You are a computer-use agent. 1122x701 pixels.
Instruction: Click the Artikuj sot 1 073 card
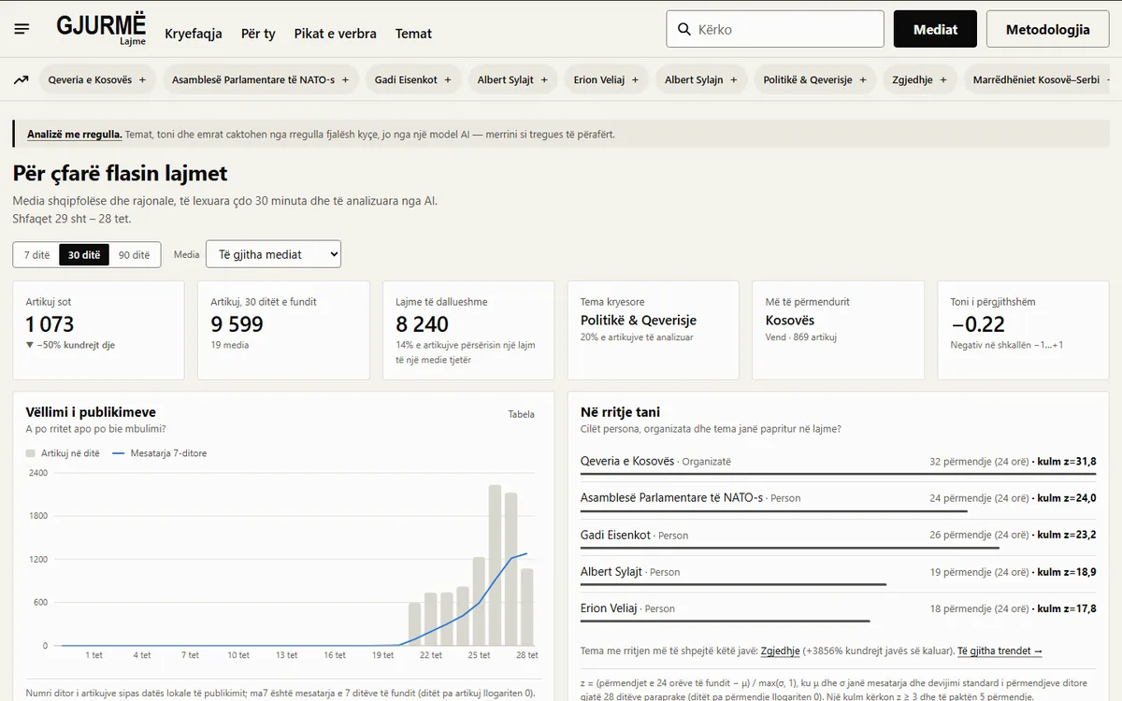point(98,330)
